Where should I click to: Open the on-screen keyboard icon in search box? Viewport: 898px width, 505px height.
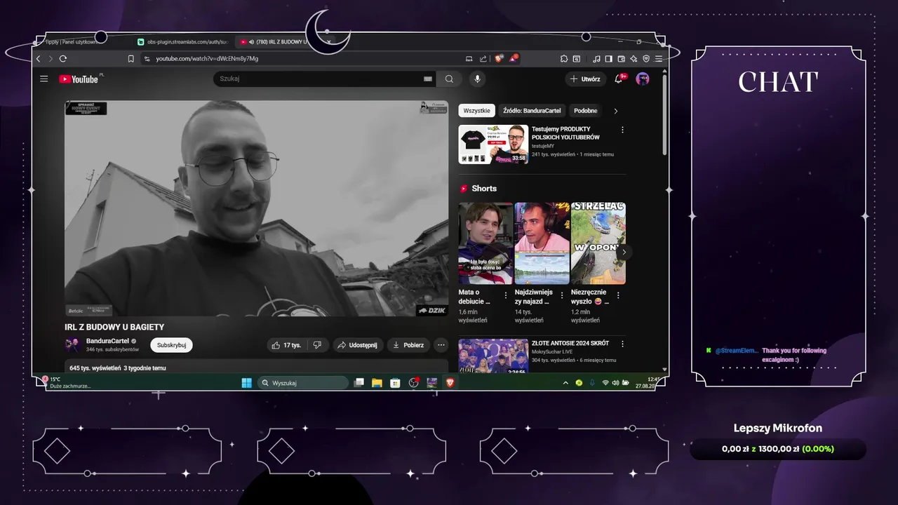(428, 79)
